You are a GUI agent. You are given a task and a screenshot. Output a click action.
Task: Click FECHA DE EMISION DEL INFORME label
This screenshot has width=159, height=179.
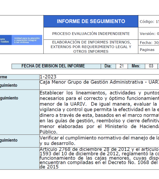click(53, 66)
